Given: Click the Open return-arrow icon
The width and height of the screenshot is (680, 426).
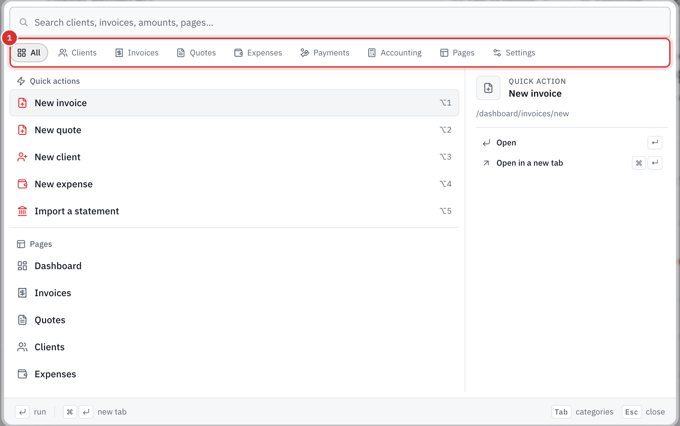Looking at the screenshot, I should pyautogui.click(x=486, y=143).
